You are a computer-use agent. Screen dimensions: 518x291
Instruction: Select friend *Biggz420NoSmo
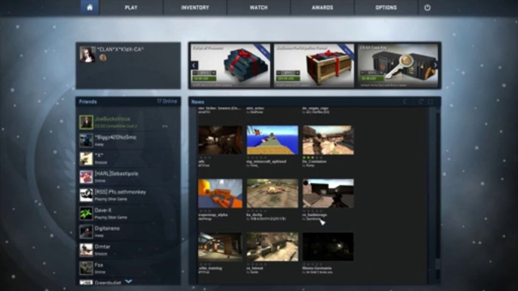128,140
